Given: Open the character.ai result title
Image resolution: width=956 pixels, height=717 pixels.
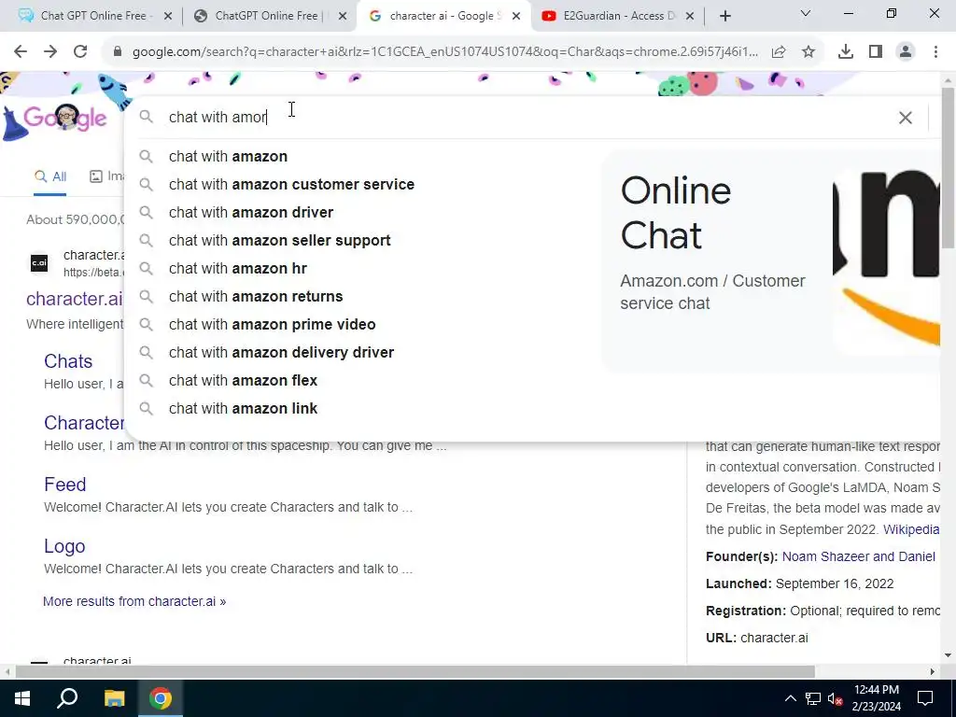Looking at the screenshot, I should pyautogui.click(x=75, y=299).
